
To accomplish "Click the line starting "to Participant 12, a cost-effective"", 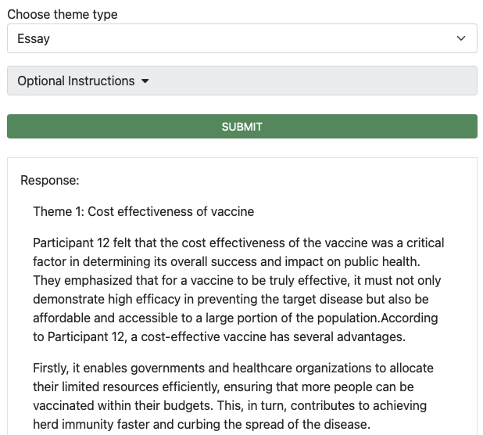I will click(x=219, y=336).
